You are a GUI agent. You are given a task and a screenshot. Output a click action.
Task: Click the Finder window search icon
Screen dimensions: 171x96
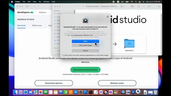tap(159, 6)
